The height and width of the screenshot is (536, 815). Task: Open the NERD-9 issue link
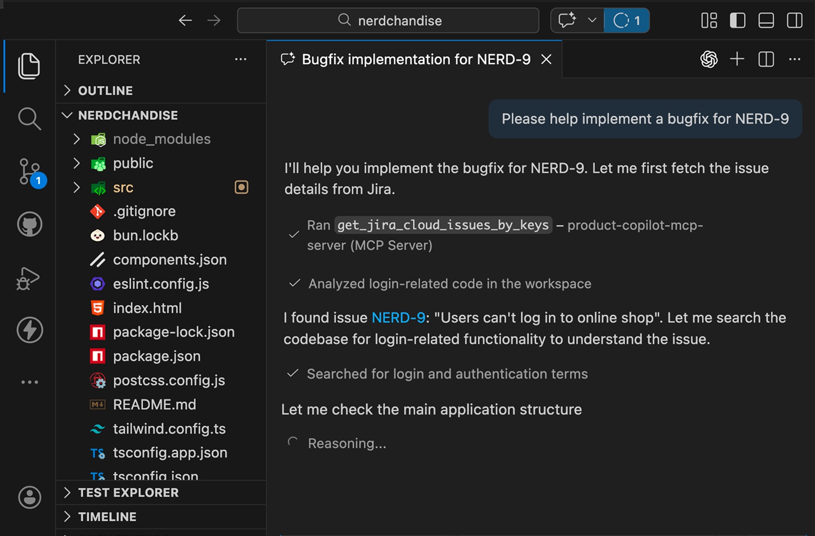point(398,318)
